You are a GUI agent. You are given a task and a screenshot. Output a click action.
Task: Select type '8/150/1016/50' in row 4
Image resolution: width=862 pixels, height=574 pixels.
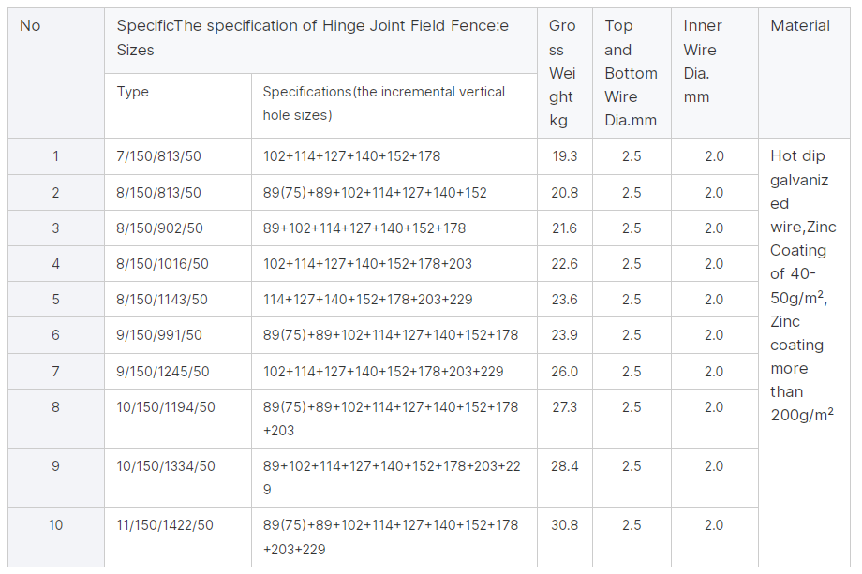click(x=178, y=264)
